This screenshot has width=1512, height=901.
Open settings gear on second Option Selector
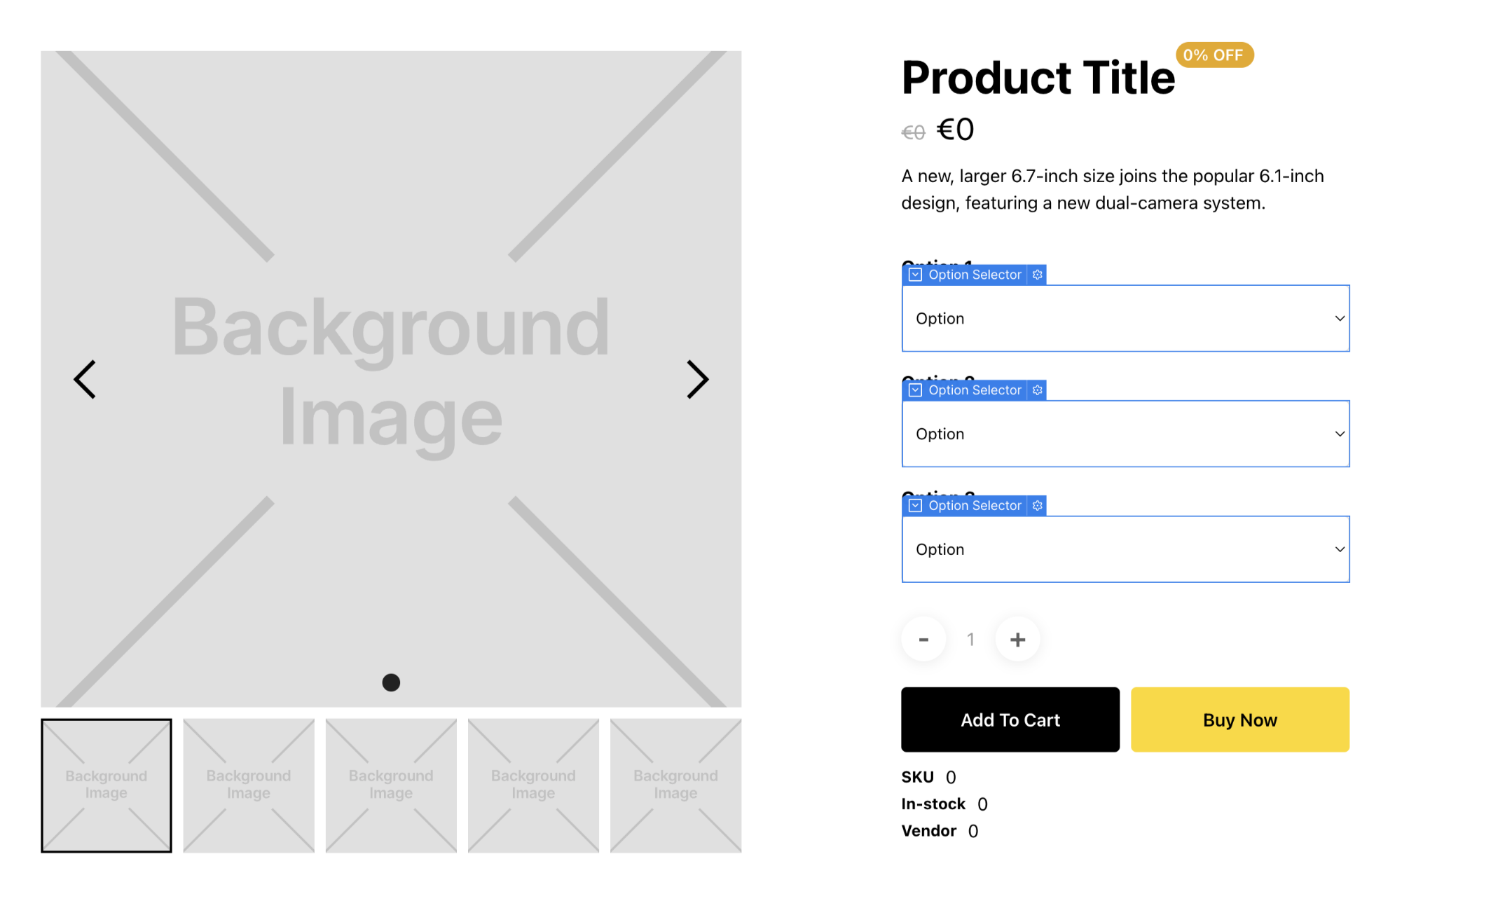[1037, 390]
